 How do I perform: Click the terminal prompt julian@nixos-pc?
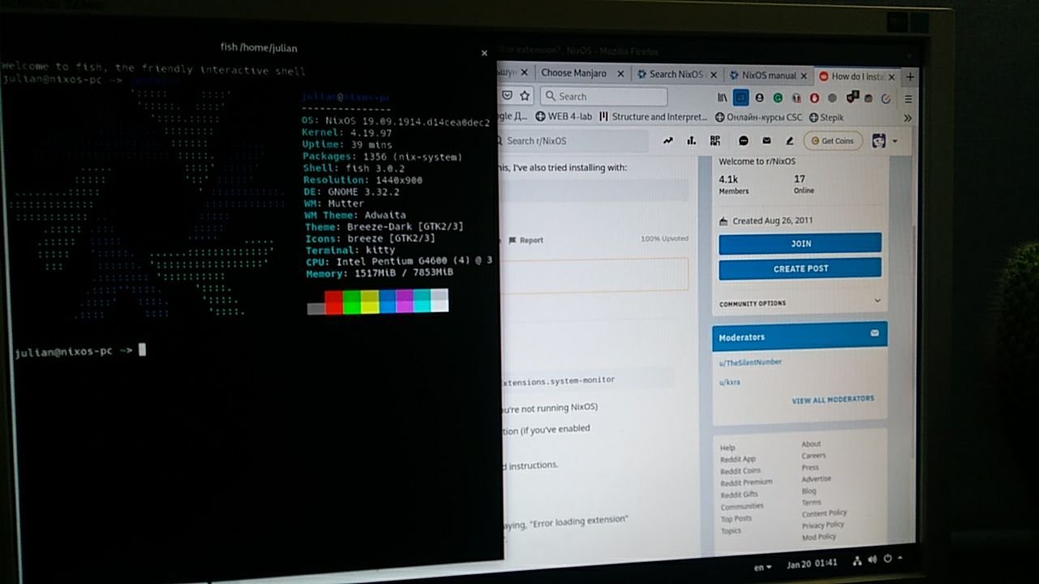click(63, 351)
